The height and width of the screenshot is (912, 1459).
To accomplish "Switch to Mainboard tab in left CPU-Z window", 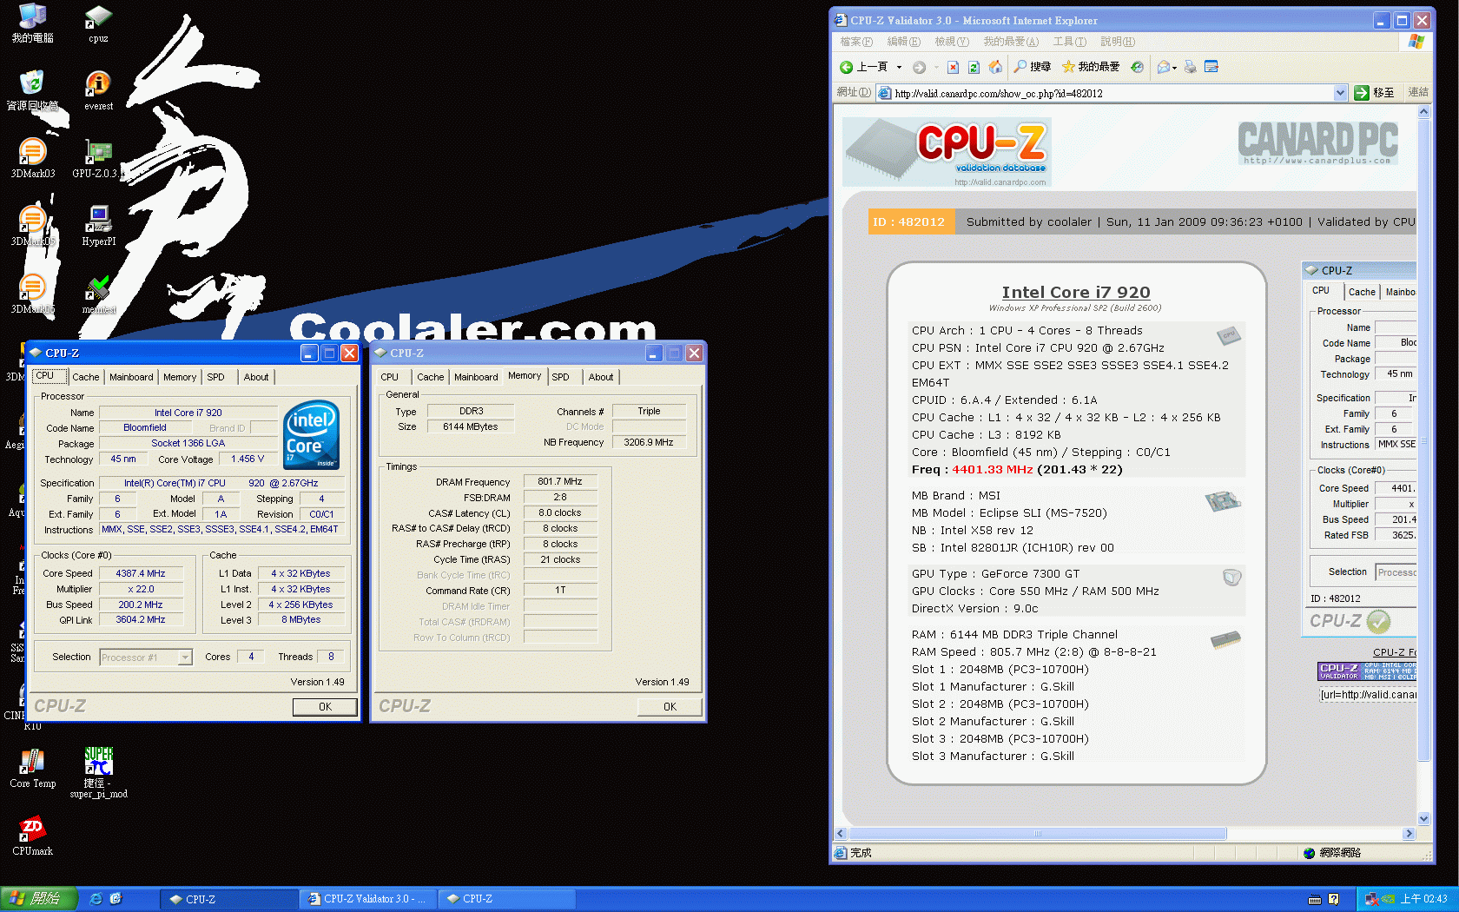I will click(131, 377).
